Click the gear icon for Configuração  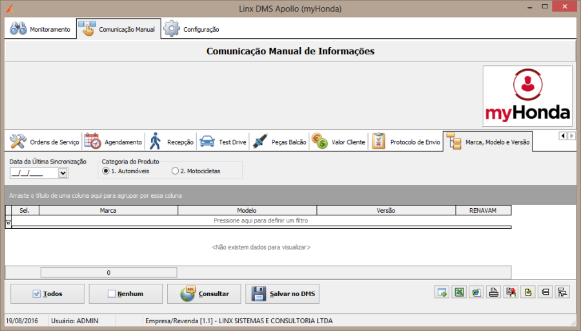(x=172, y=28)
